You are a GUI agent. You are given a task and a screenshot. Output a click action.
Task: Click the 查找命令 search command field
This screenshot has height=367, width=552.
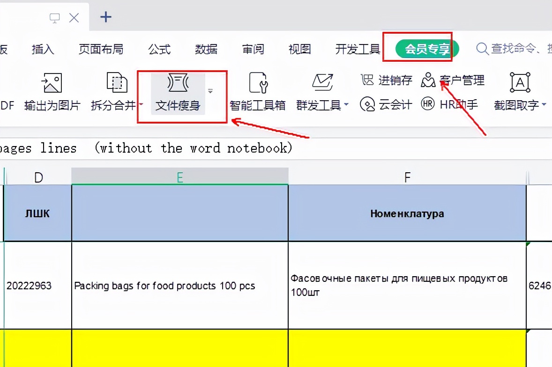[515, 49]
